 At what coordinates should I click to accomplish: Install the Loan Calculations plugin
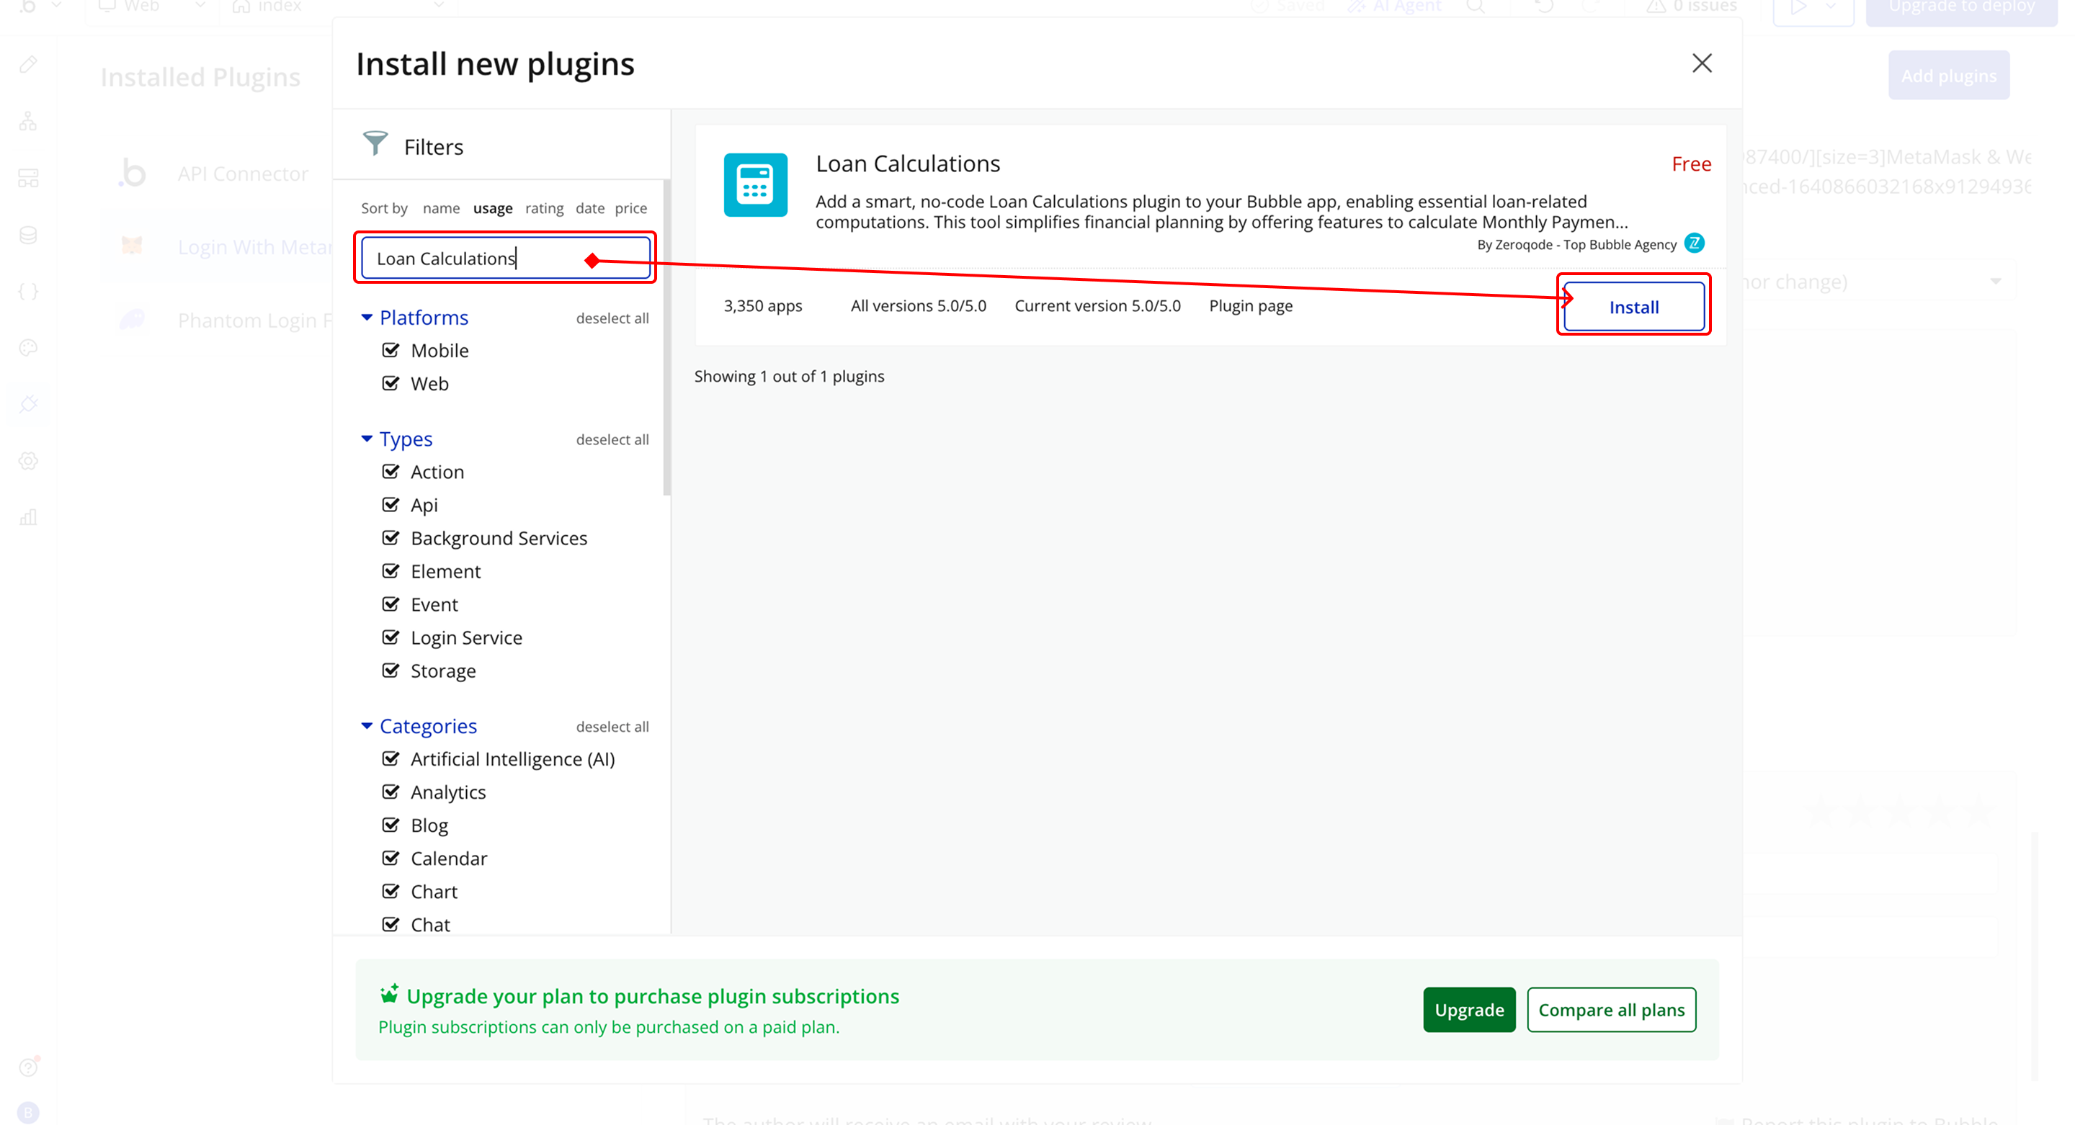tap(1633, 307)
